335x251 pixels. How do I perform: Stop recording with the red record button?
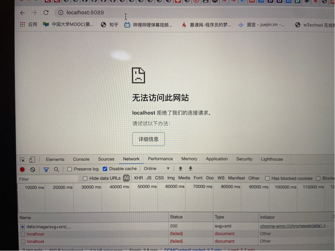[x=22, y=169]
